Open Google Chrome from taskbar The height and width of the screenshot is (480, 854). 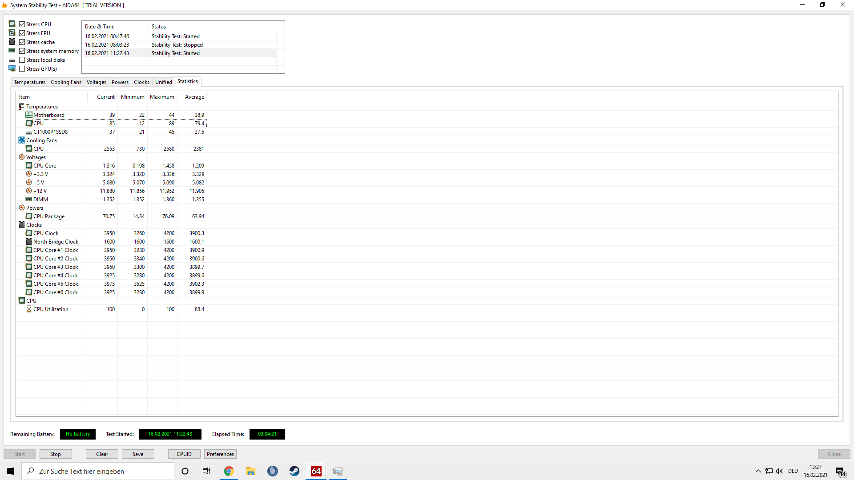tap(229, 471)
